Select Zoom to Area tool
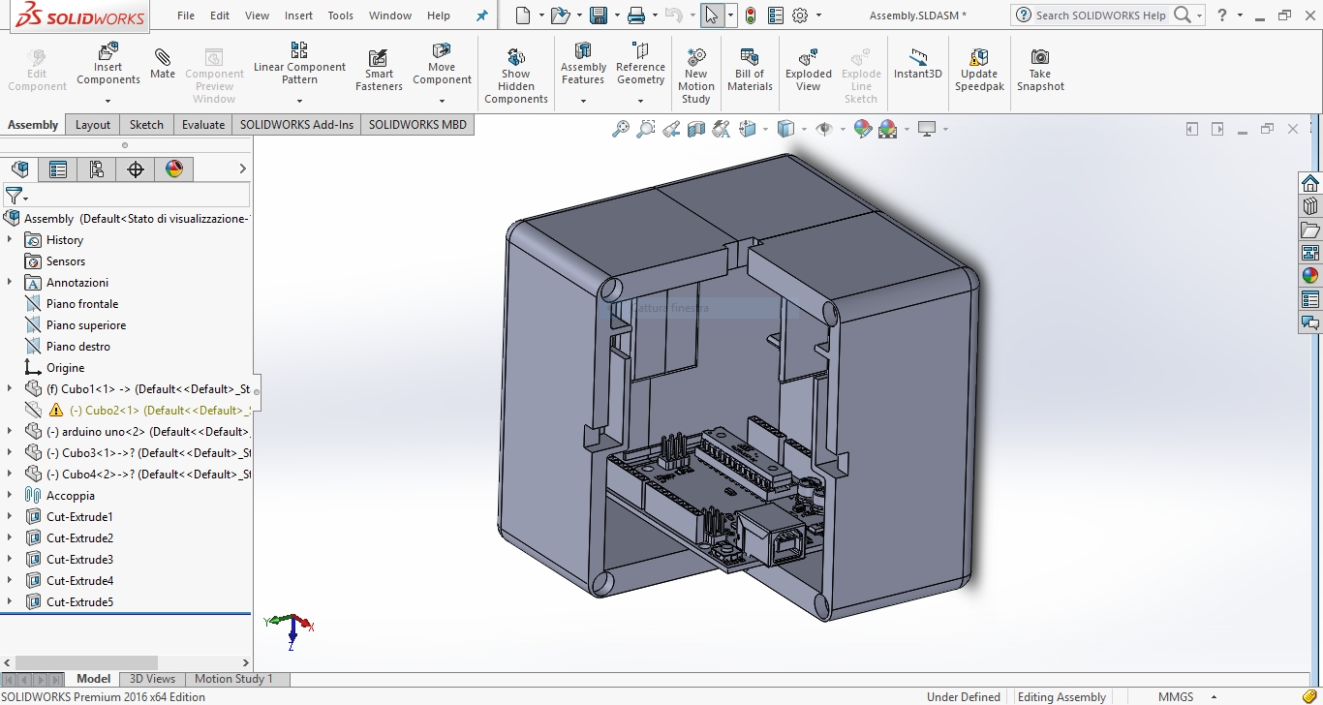This screenshot has width=1323, height=705. coord(646,129)
